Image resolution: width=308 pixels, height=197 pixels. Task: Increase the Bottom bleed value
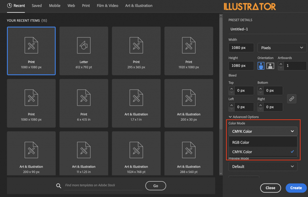tap(260, 89)
